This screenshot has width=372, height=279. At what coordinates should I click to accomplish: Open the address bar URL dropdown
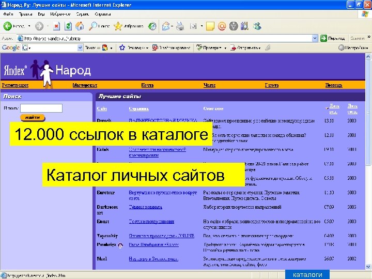click(x=315, y=38)
